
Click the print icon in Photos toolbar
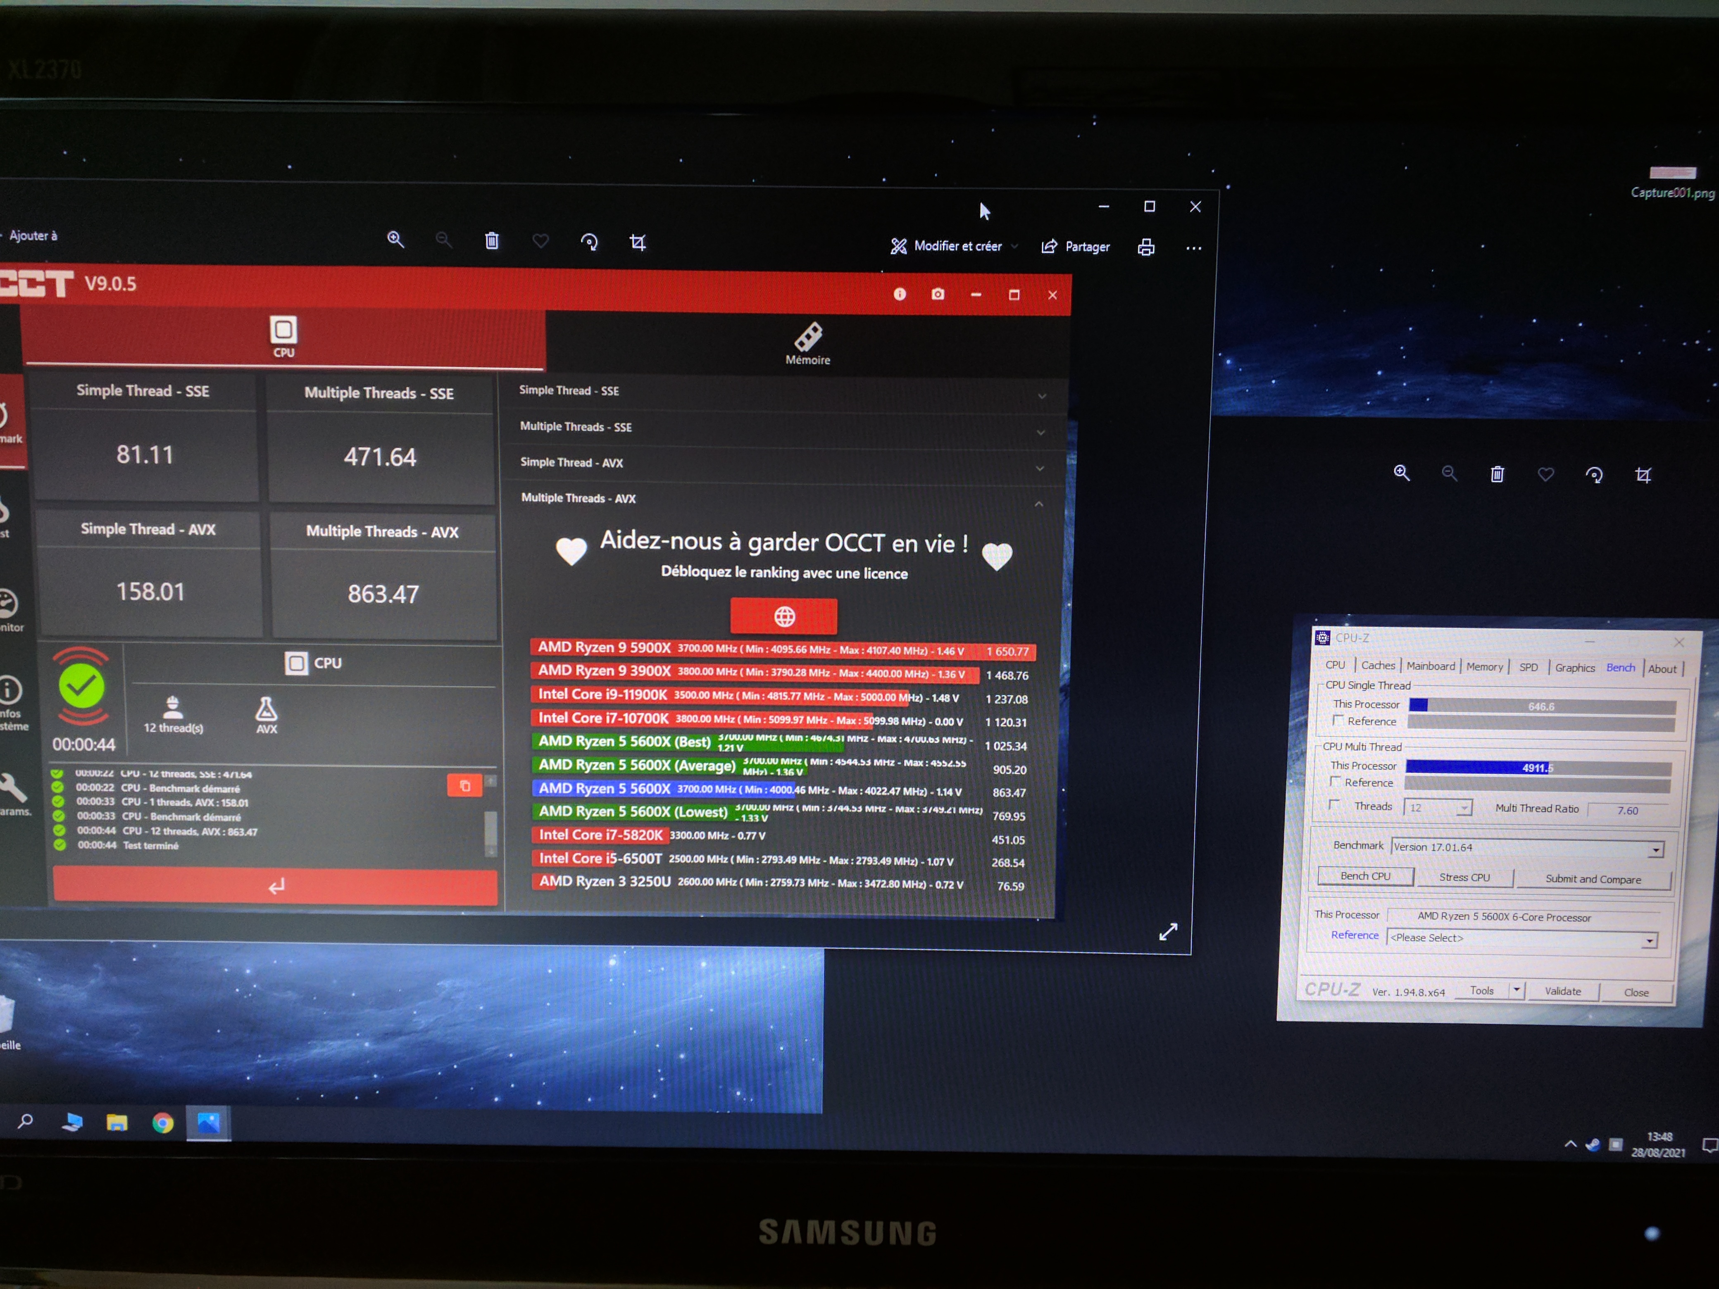[1146, 248]
